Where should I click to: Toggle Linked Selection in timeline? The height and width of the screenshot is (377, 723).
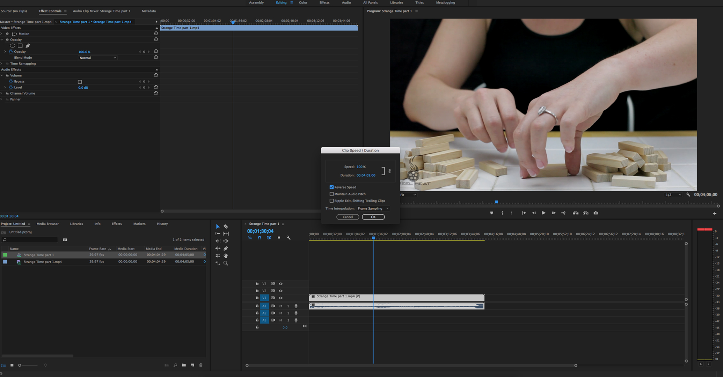pyautogui.click(x=269, y=238)
